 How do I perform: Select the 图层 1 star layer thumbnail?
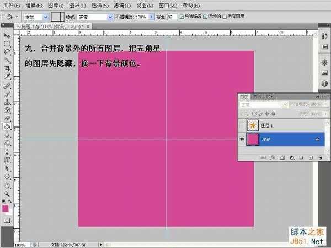[x=254, y=126]
